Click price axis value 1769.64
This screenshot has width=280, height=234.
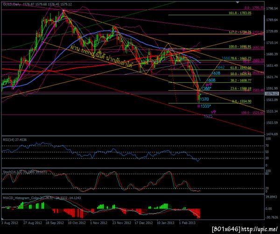coord(272,20)
